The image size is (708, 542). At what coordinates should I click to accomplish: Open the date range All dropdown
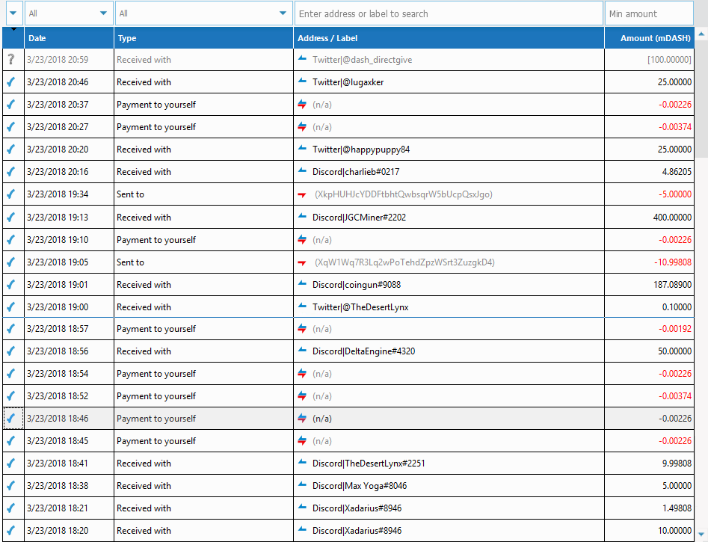(69, 13)
